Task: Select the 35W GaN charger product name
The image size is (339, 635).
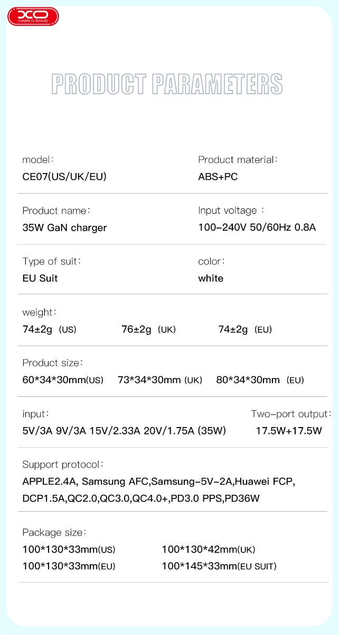Action: 64,228
